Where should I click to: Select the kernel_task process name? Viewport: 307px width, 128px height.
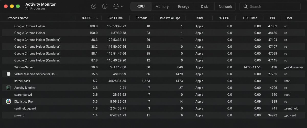click(x=22, y=81)
